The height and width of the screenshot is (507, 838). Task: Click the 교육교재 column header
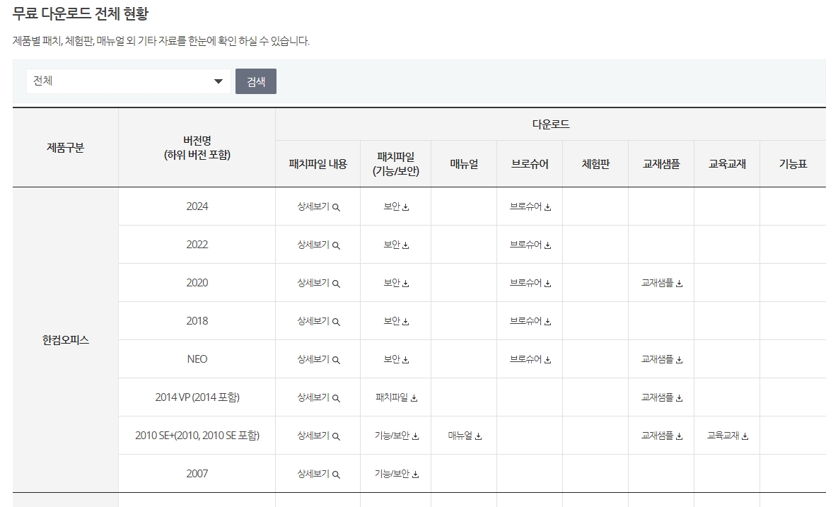(x=727, y=164)
